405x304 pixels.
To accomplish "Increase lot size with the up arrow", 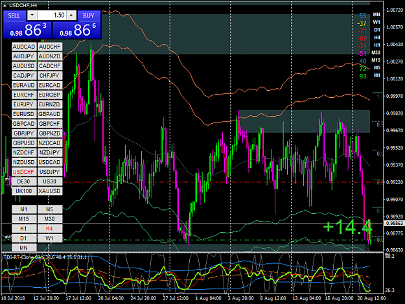I will [x=71, y=16].
